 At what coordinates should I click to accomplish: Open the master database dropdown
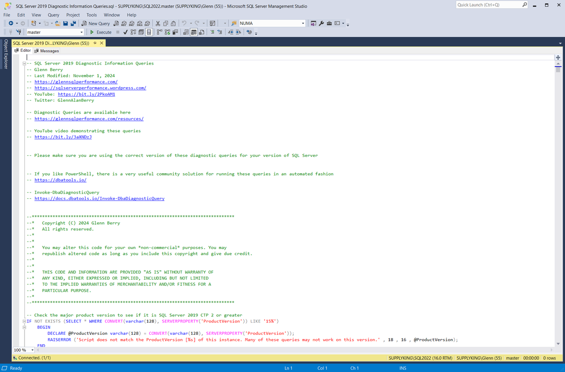point(81,32)
